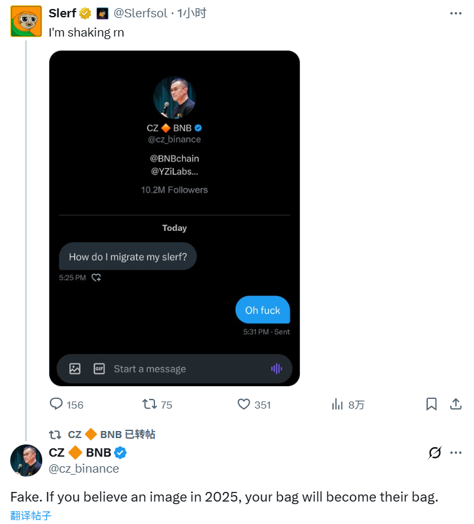
Task: Click the affiliate badge next to Slerf
Action: (x=102, y=13)
